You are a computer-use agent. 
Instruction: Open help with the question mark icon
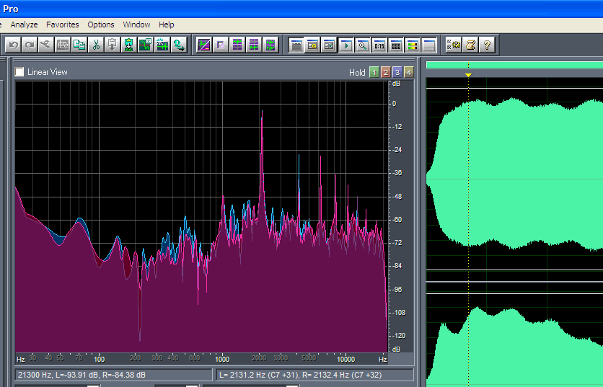487,45
